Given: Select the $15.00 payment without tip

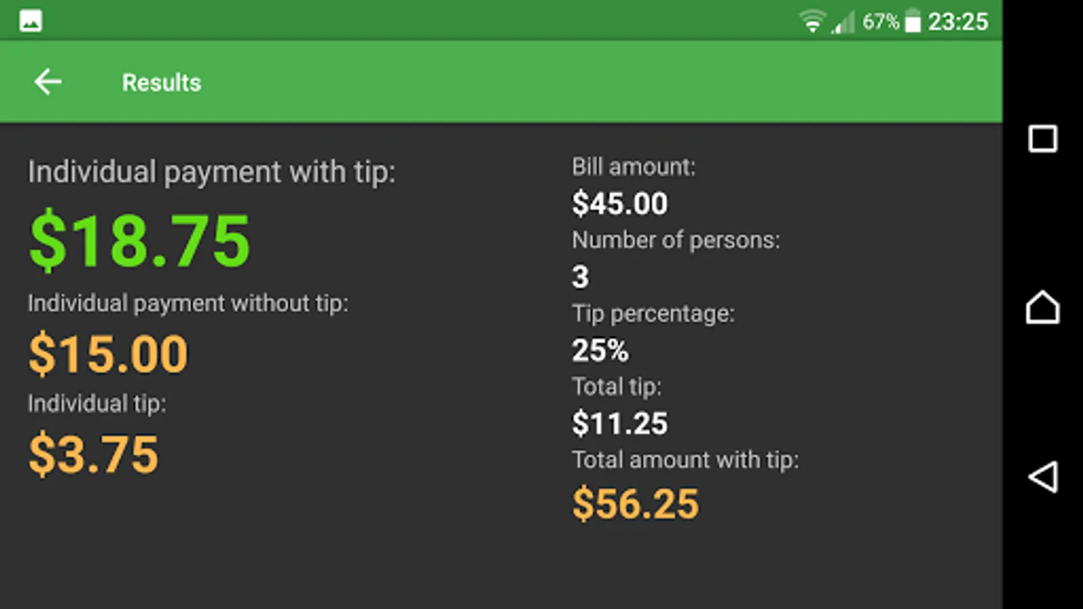Looking at the screenshot, I should (x=108, y=354).
